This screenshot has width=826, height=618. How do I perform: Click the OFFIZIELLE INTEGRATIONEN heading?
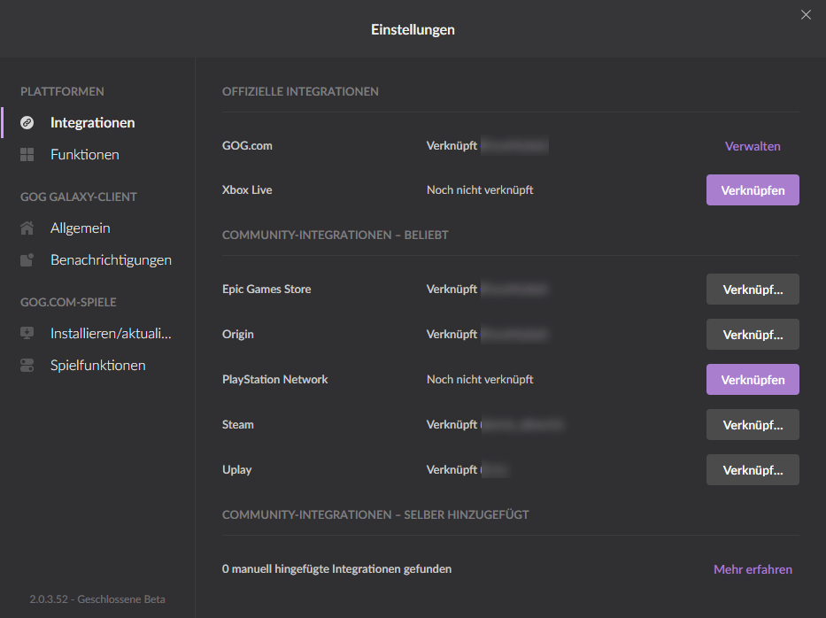pos(300,91)
